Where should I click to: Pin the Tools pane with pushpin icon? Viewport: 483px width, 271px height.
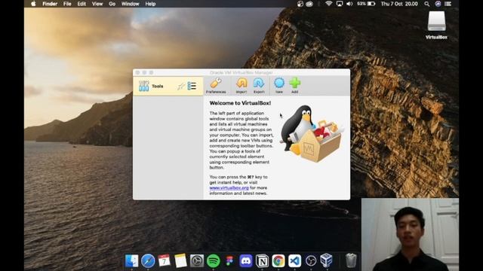[181, 87]
